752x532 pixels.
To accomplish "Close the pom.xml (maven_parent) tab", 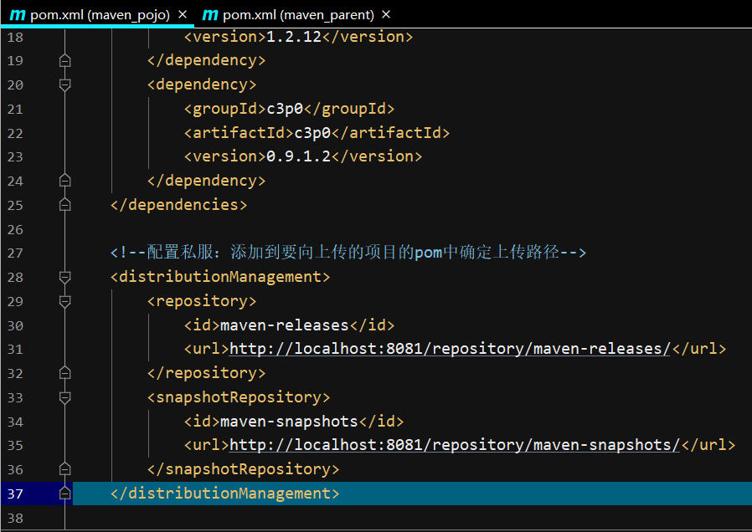I will tap(386, 15).
